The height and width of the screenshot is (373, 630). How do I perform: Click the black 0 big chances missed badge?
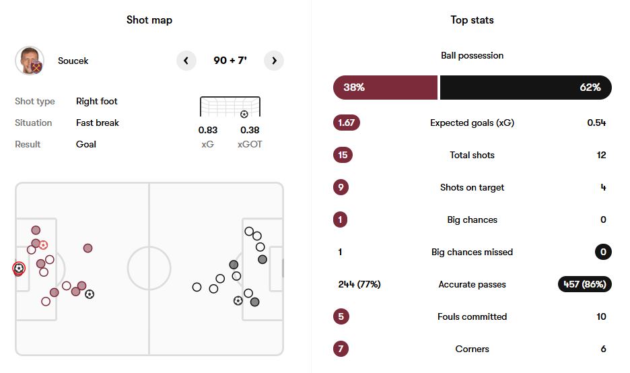[603, 252]
